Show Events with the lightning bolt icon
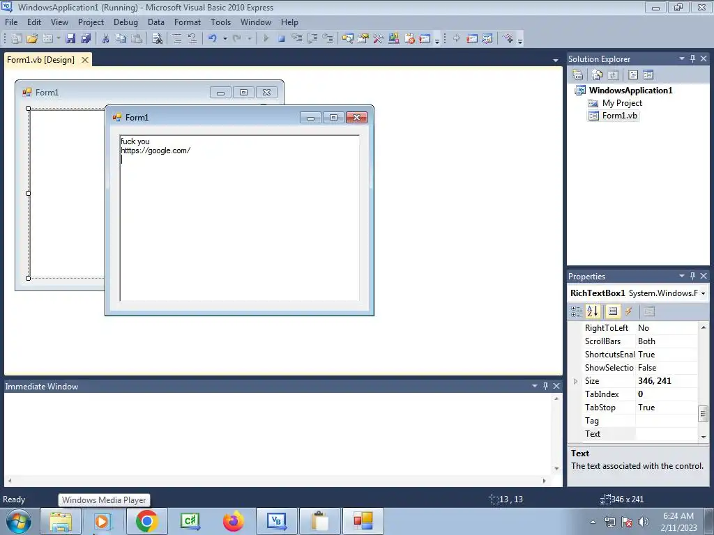Screen dimensions: 714x535 coord(628,311)
